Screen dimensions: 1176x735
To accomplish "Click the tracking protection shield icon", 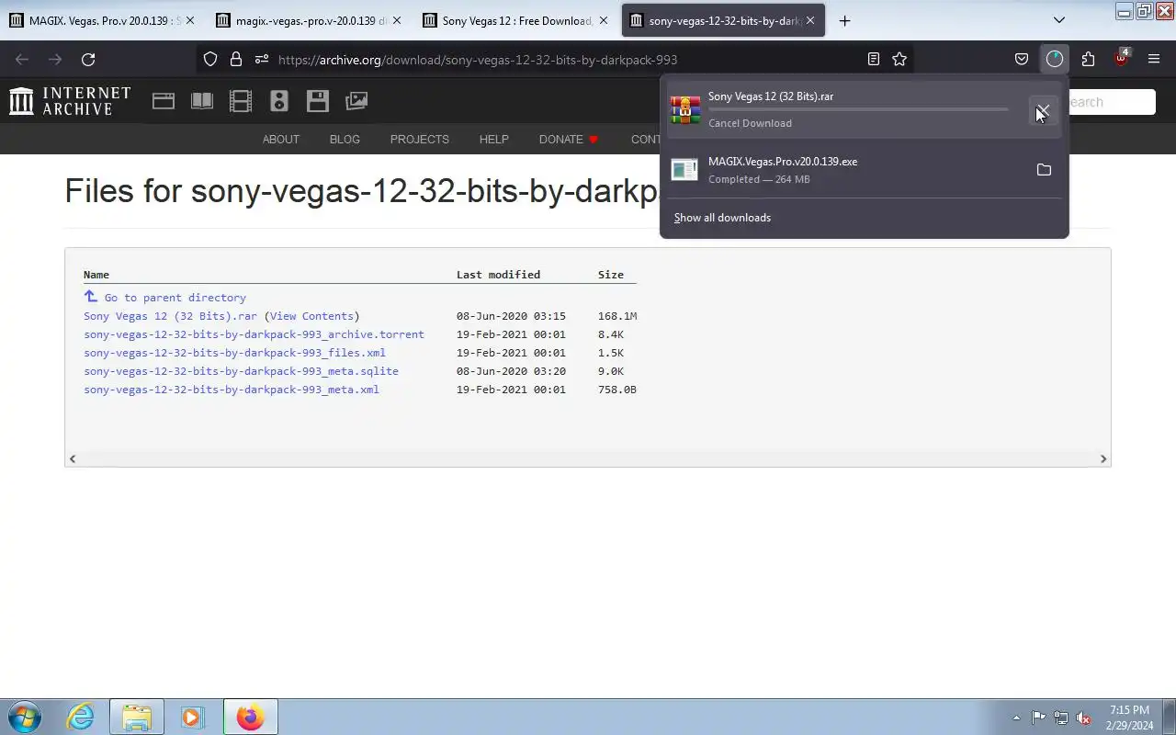I will click(x=210, y=59).
